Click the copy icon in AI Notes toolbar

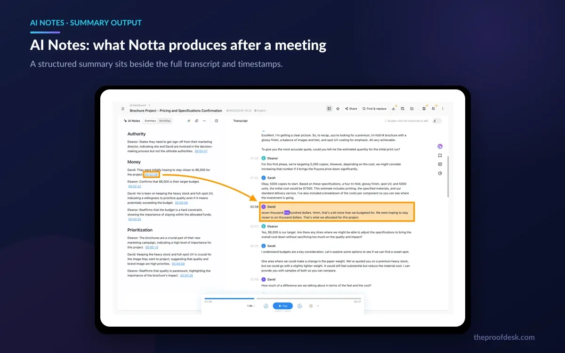(x=196, y=121)
